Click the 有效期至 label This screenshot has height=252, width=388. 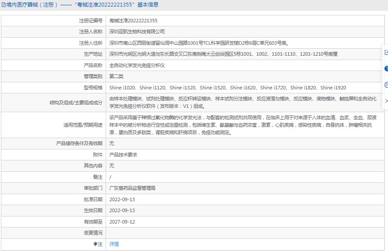pyautogui.click(x=93, y=222)
